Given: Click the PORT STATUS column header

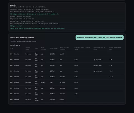Looking at the screenshot, I should (44, 48).
